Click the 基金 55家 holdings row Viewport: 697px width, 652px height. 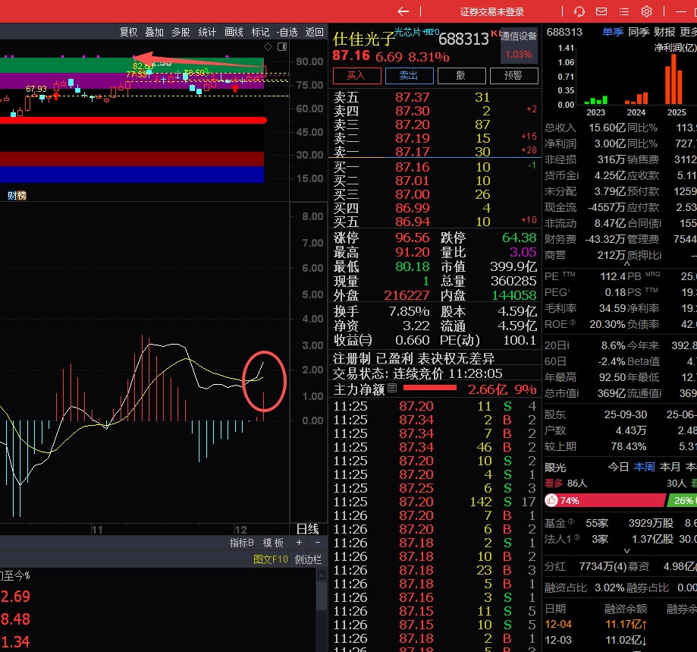click(x=620, y=522)
